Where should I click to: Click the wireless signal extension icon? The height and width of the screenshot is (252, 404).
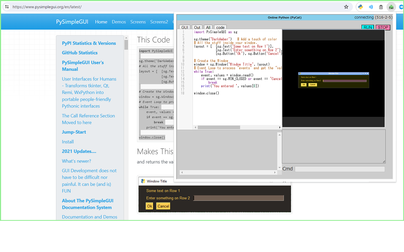pyautogui.click(x=371, y=7)
